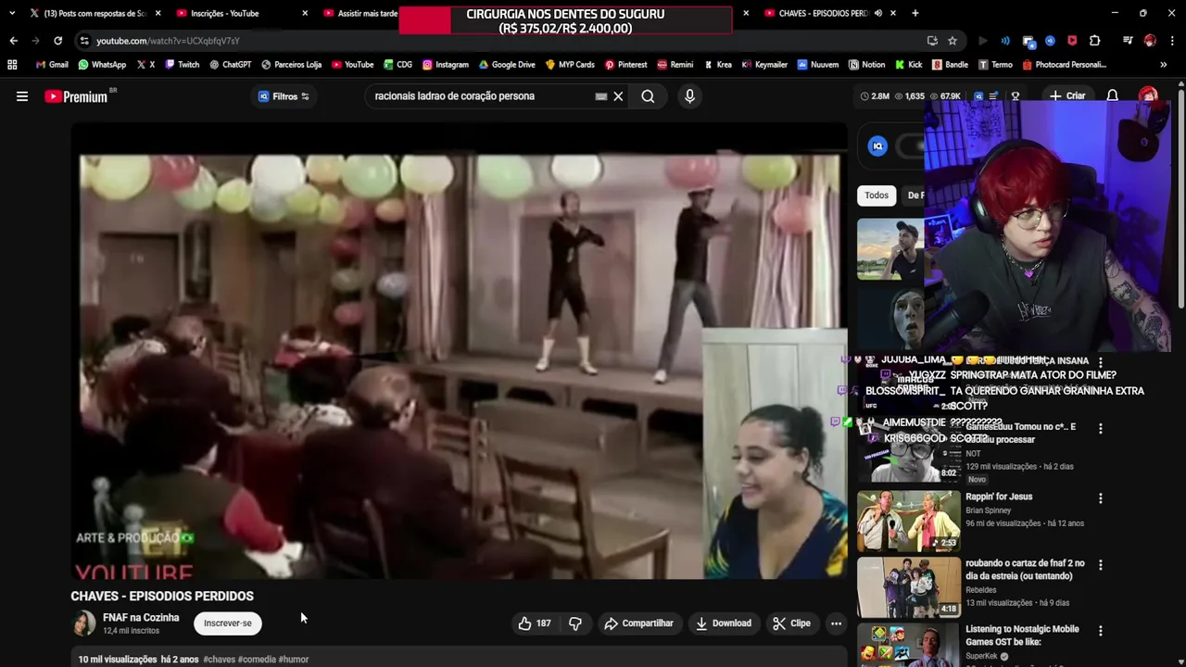Start voice search with microphone icon

tap(689, 96)
